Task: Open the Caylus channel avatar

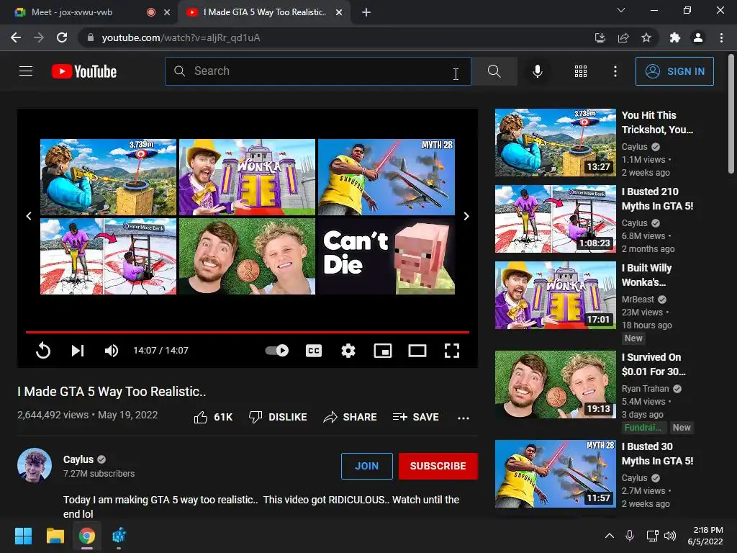Action: 35,465
